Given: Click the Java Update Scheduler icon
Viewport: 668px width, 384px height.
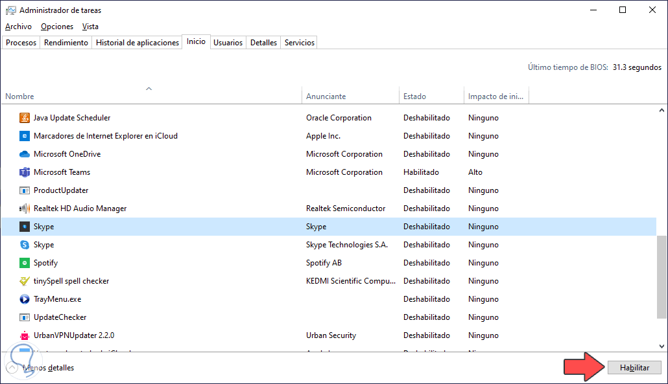Looking at the screenshot, I should 25,118.
